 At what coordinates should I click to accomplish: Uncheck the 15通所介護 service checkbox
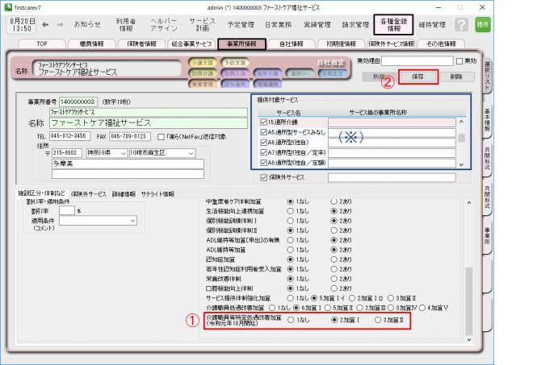(x=263, y=121)
